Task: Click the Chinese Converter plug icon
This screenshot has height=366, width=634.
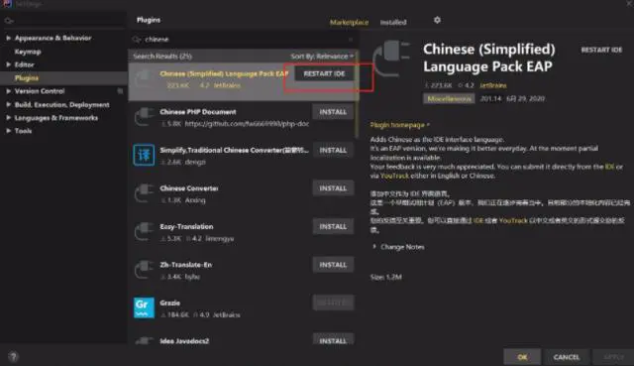Action: click(144, 193)
